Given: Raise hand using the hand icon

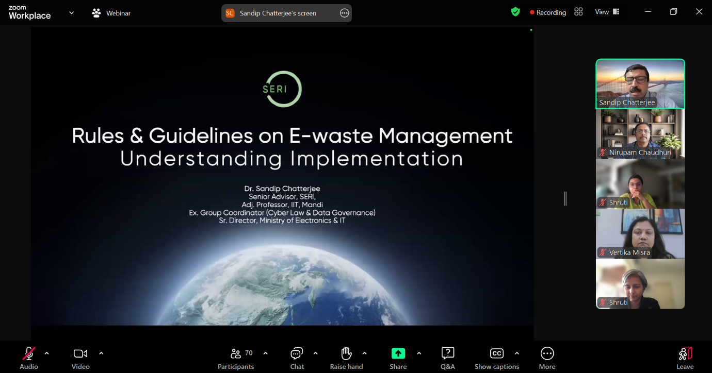Looking at the screenshot, I should tap(346, 353).
